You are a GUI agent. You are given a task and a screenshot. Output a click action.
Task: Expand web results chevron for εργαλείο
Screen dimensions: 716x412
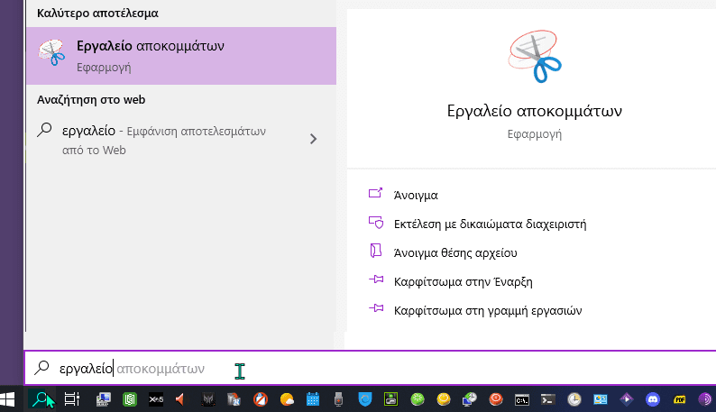313,139
